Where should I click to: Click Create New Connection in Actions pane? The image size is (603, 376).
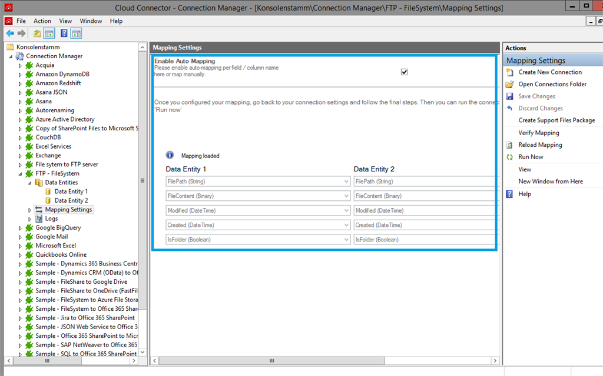click(x=550, y=72)
